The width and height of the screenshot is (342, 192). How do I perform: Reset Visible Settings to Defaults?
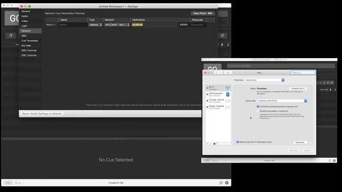click(42, 114)
